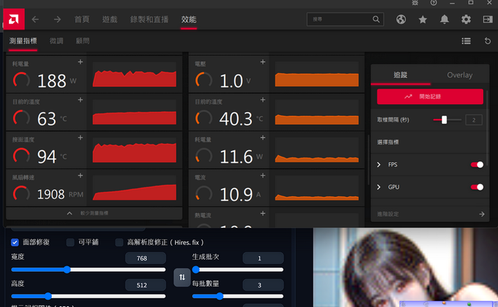
Task: Open notifications bell icon
Action: 444,19
